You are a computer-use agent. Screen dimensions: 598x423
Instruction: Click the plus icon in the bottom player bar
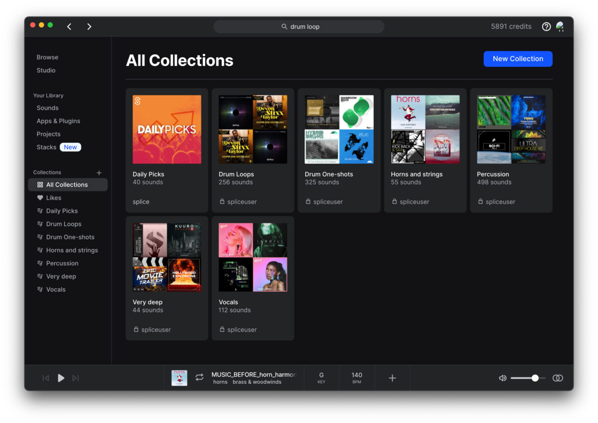(392, 378)
